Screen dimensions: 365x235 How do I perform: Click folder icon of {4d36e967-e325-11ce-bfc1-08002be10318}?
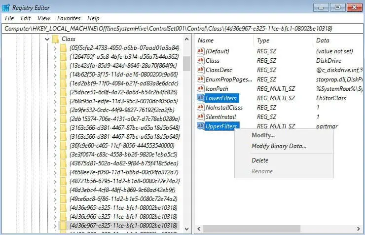click(x=63, y=226)
